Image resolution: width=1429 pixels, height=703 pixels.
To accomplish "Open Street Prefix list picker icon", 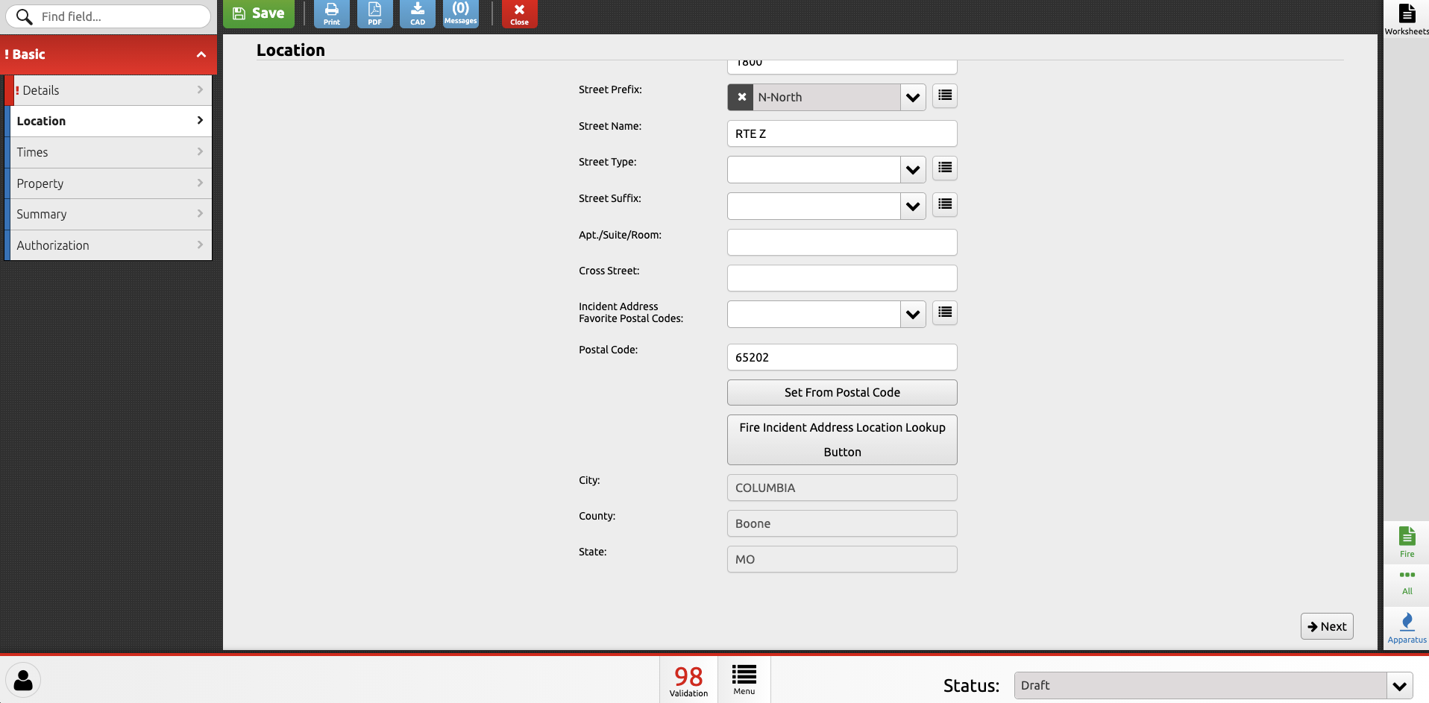I will 944,95.
